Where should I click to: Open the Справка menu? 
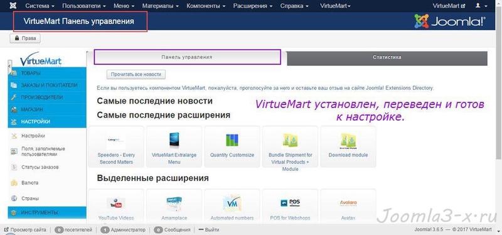[x=294, y=6]
